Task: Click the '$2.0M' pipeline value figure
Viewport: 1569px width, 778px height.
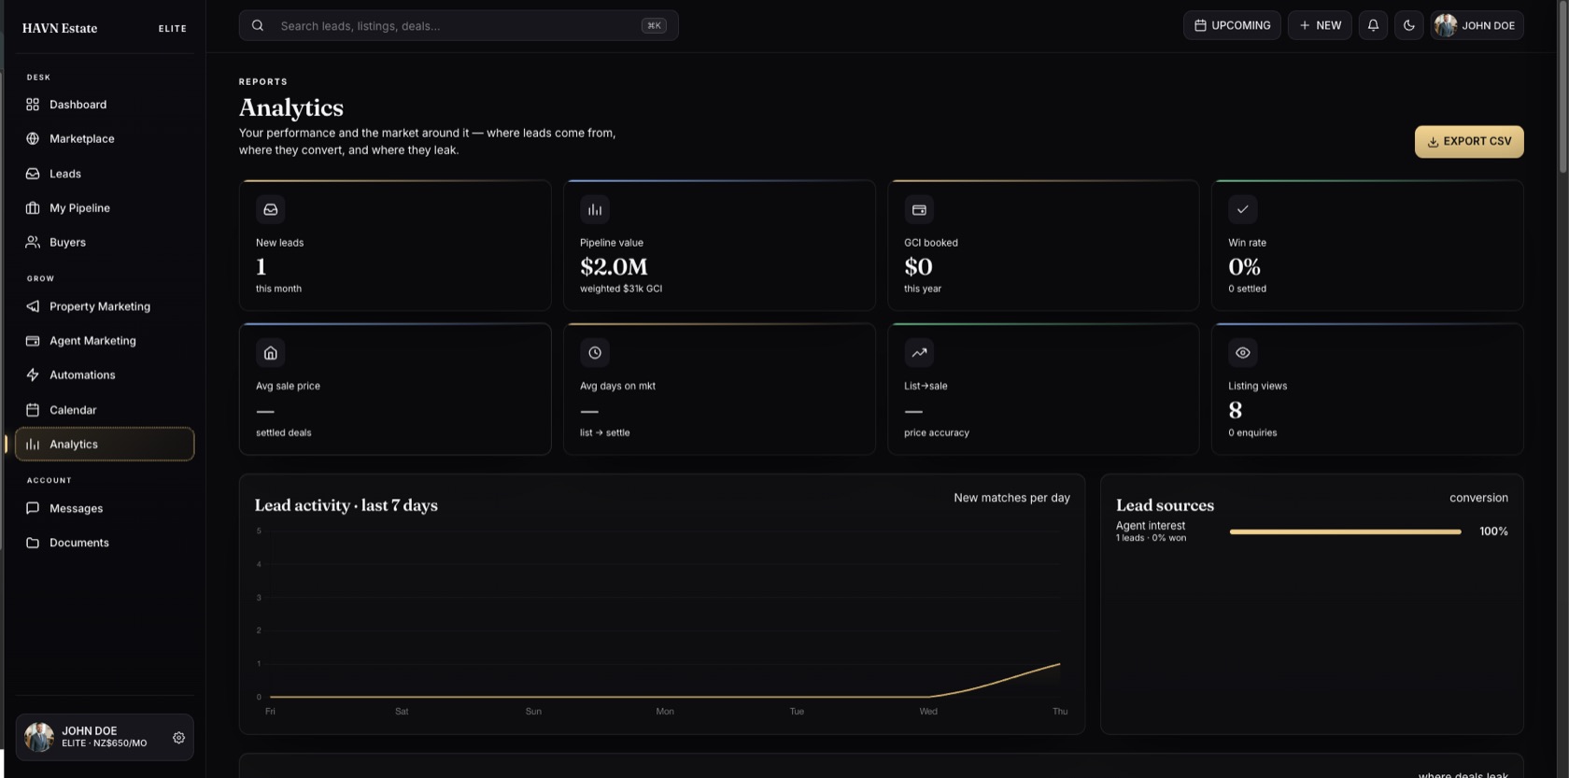Action: pos(614,267)
